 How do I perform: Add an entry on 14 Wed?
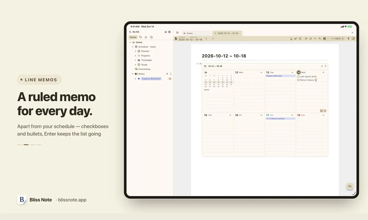coord(323,72)
